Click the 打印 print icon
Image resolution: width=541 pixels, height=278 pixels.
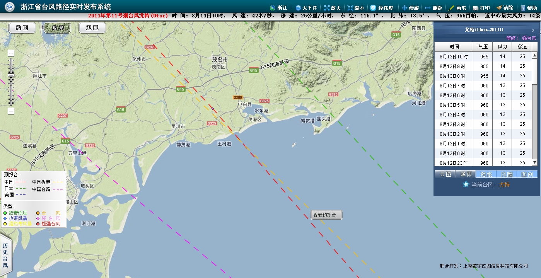pos(476,8)
